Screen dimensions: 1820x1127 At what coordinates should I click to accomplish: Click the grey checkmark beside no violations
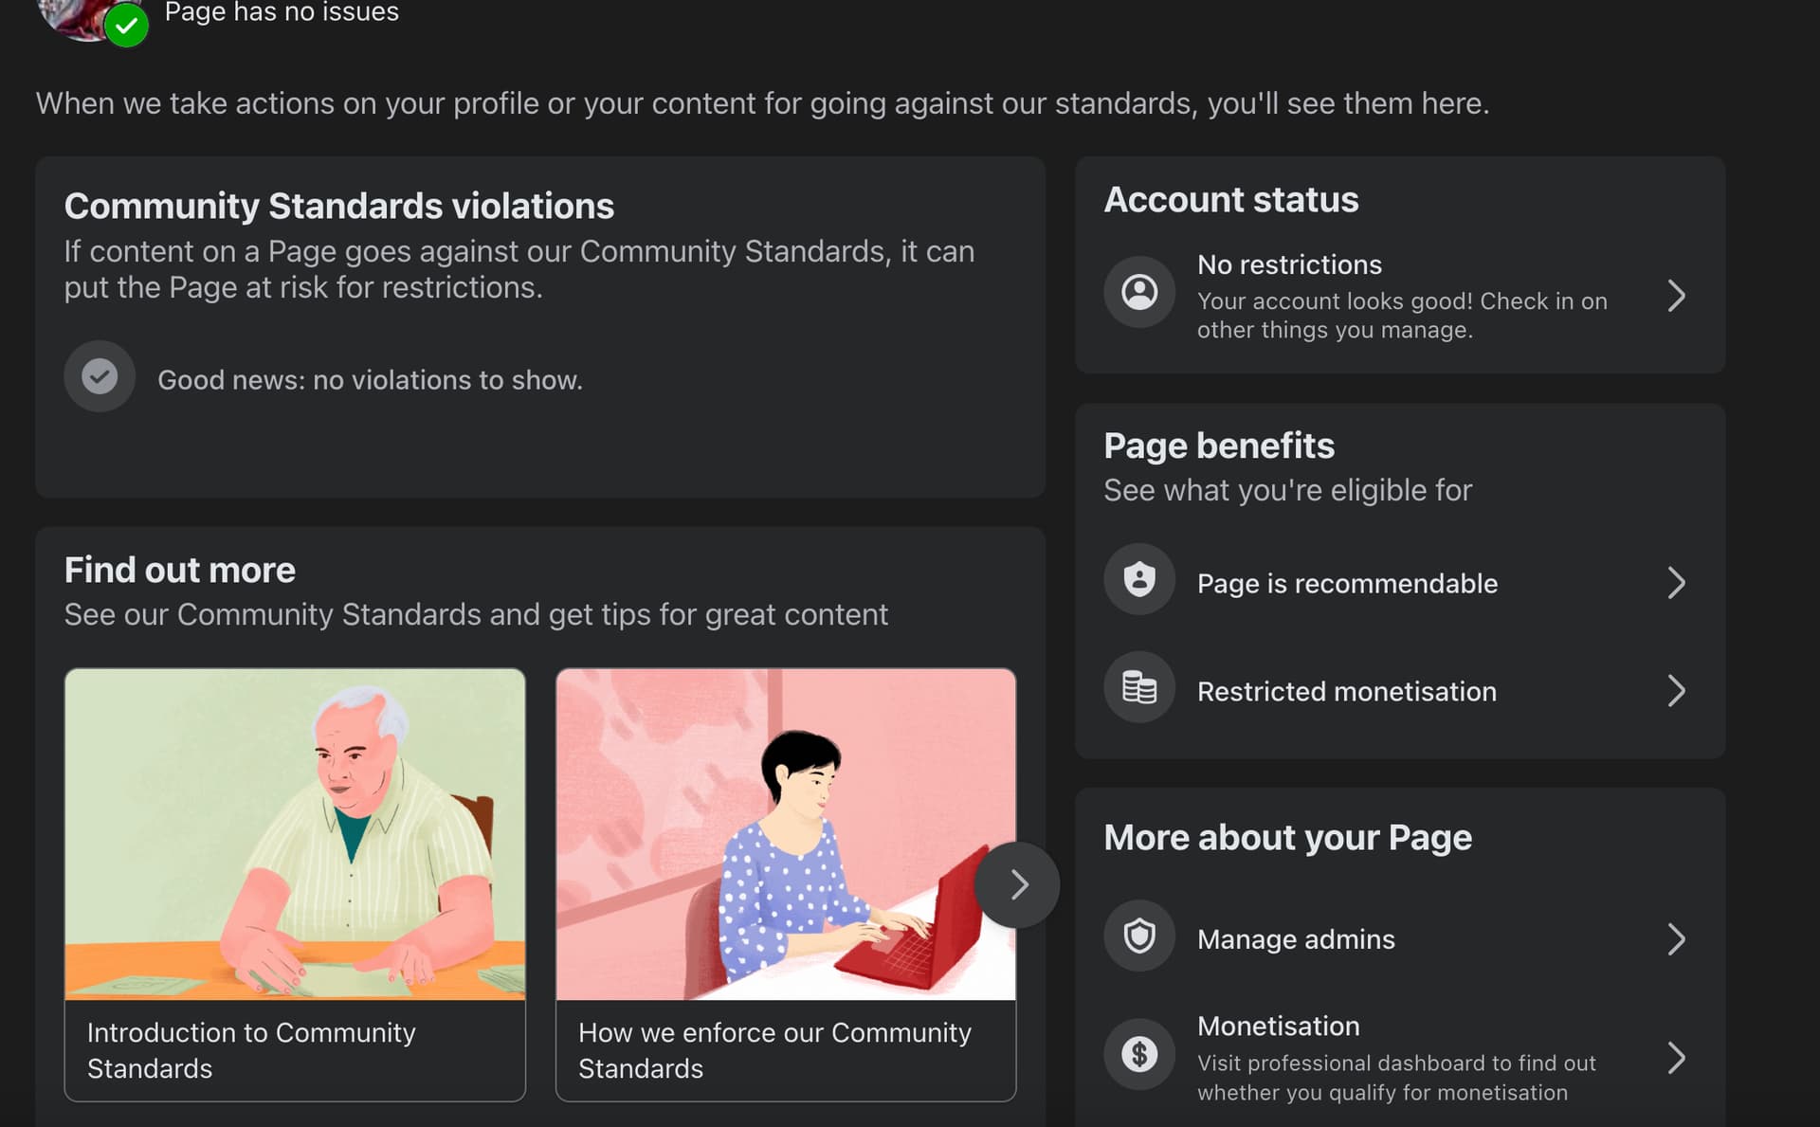point(100,376)
